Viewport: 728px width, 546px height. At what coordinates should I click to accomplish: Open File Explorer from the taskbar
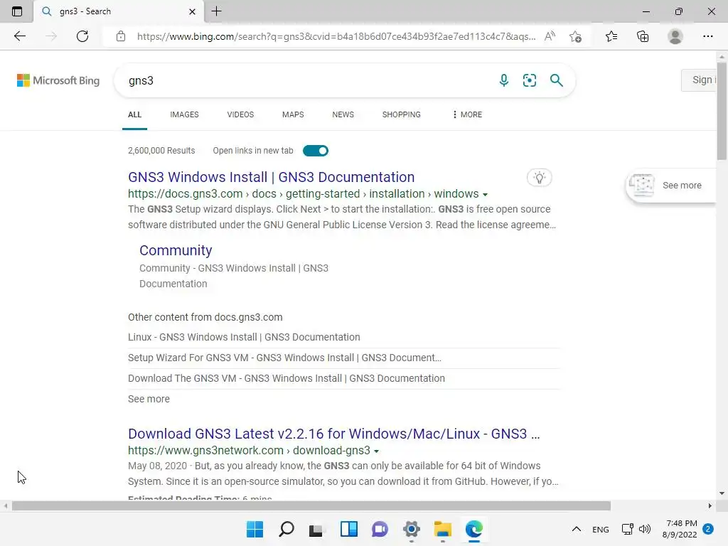pos(442,529)
